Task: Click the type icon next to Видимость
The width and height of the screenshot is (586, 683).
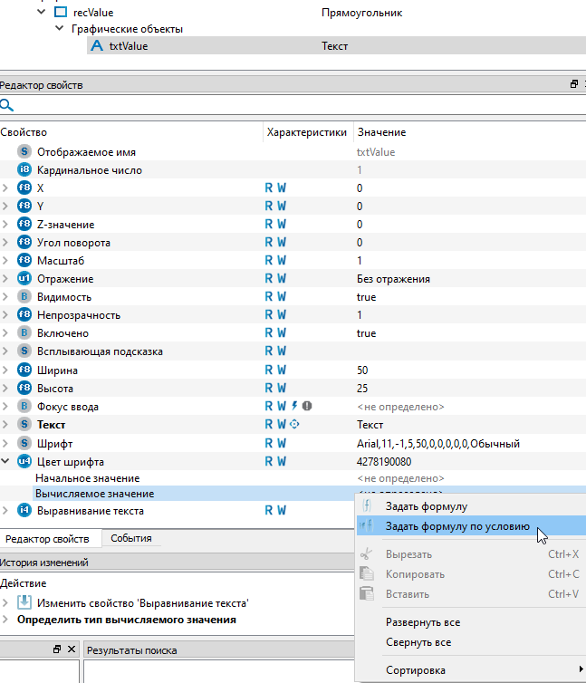Action: 24,297
